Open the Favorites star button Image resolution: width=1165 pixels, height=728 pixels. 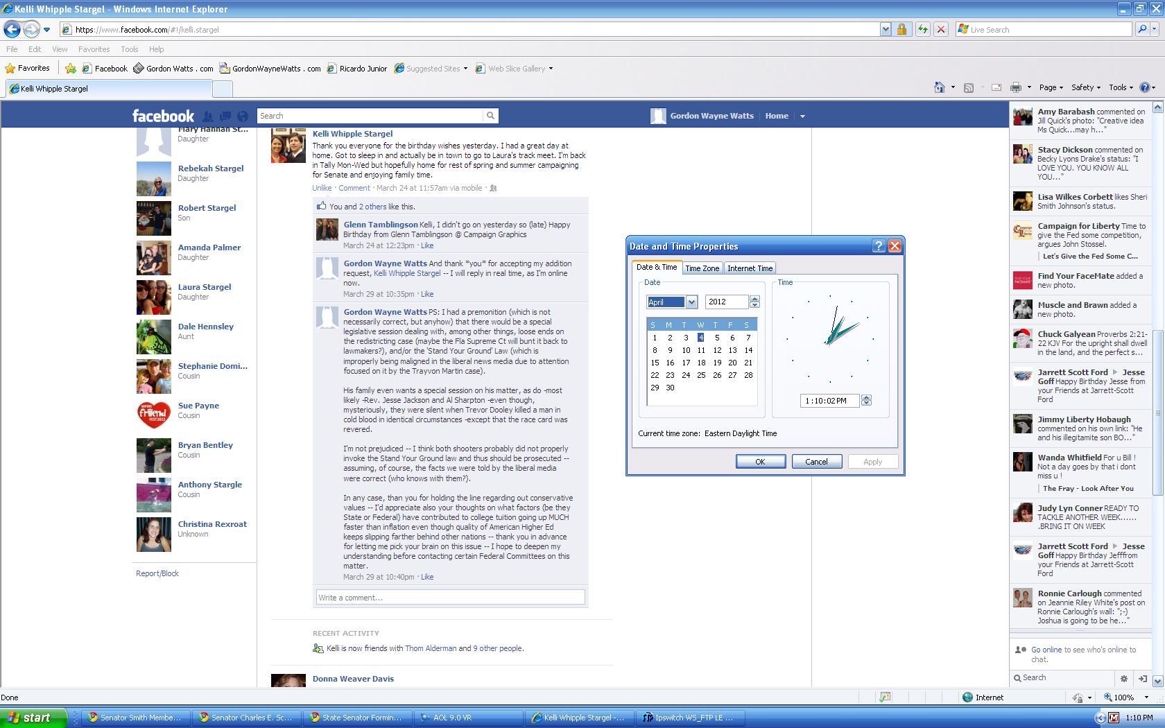pyautogui.click(x=28, y=68)
